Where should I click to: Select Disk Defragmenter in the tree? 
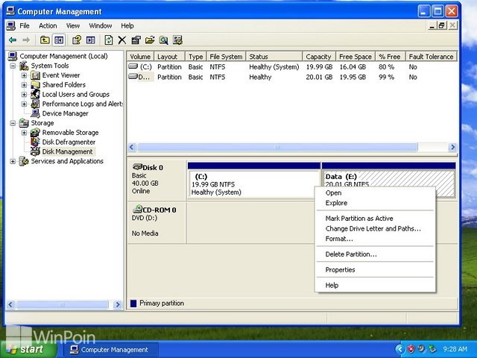(x=69, y=142)
